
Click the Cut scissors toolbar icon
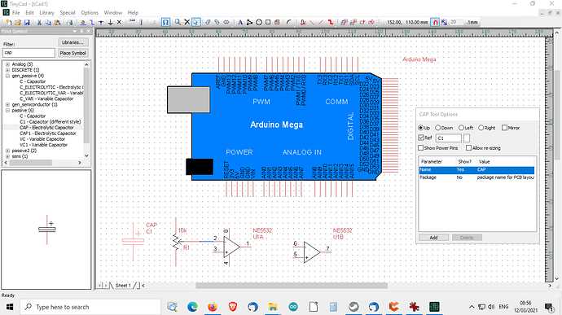pos(39,22)
